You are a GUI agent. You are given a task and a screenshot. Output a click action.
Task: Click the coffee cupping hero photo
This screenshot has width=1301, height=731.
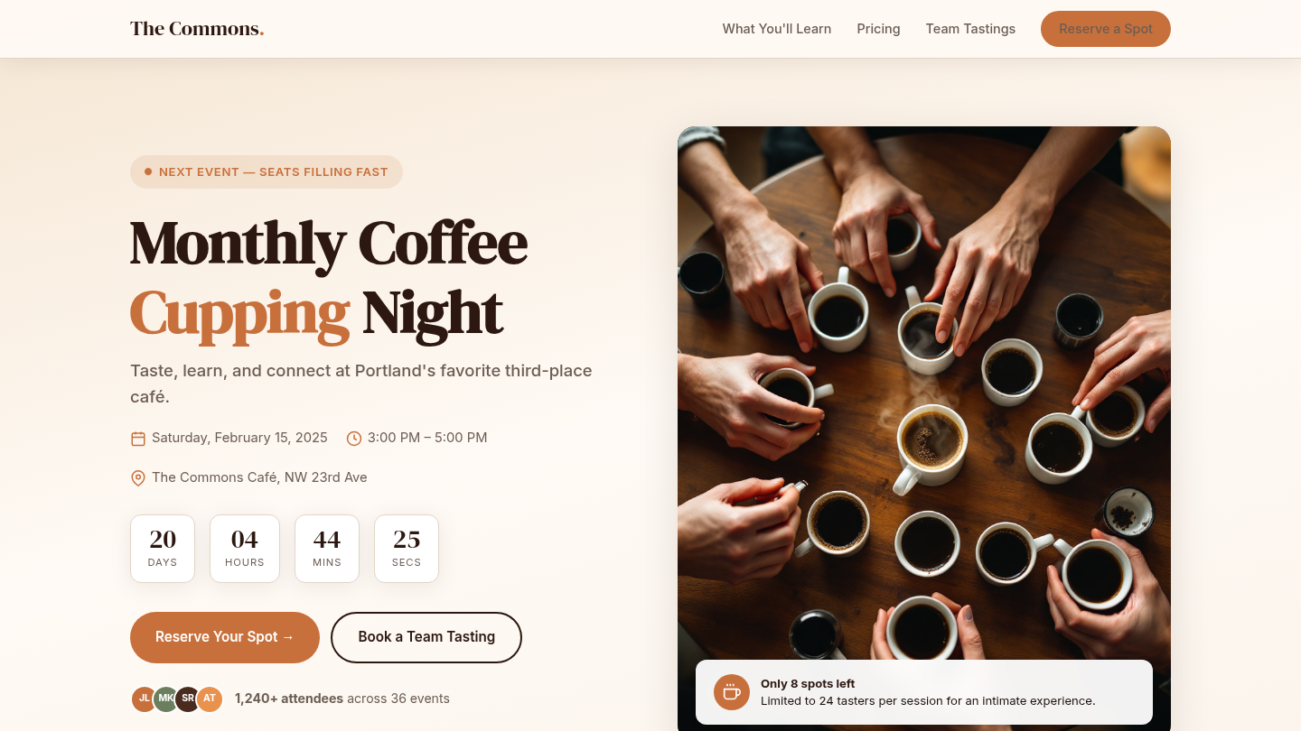point(924,388)
